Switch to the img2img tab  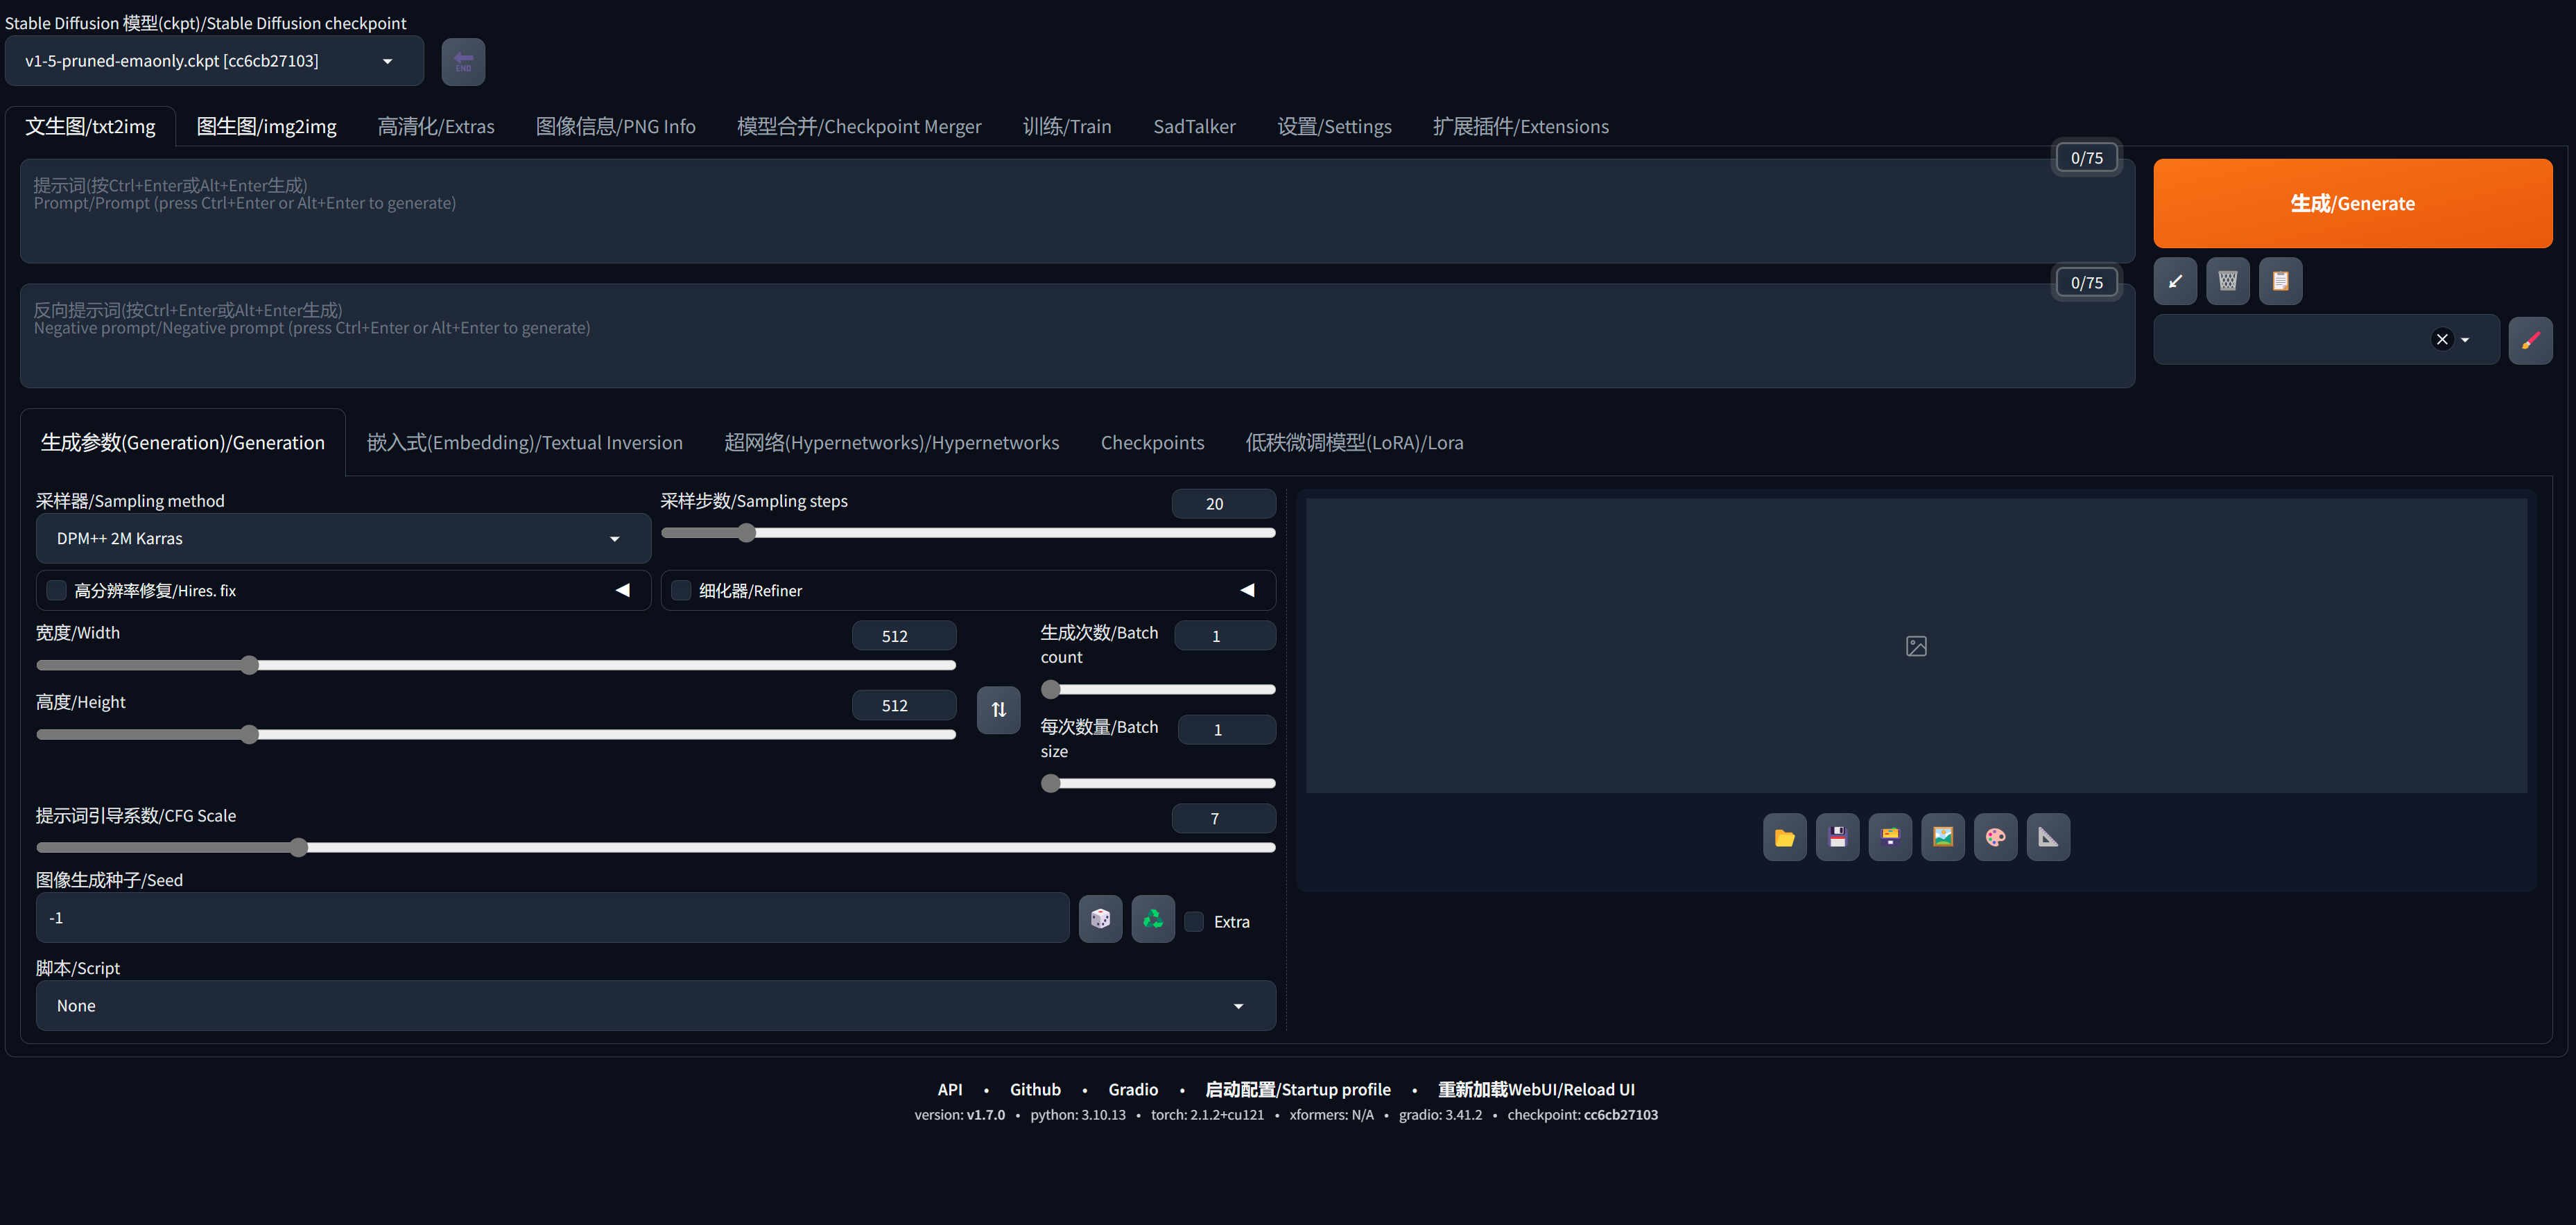coord(266,126)
